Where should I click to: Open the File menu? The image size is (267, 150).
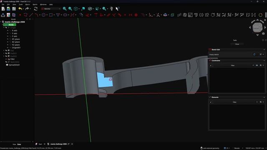pyautogui.click(x=3, y=5)
